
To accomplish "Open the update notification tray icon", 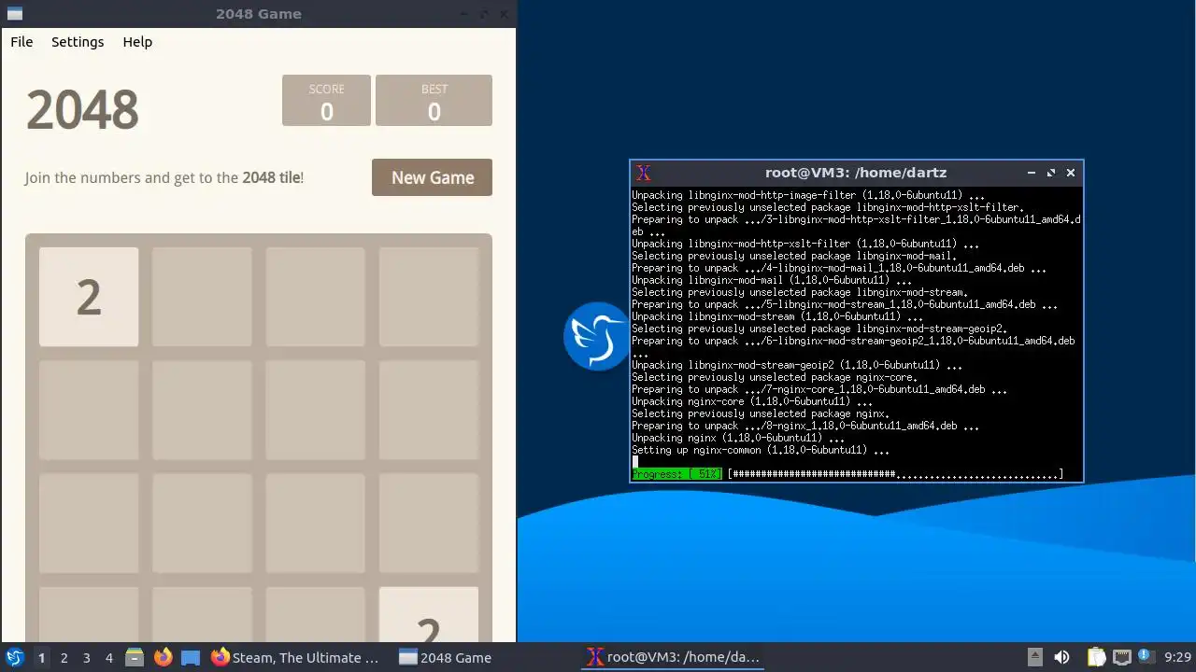I will point(1146,657).
